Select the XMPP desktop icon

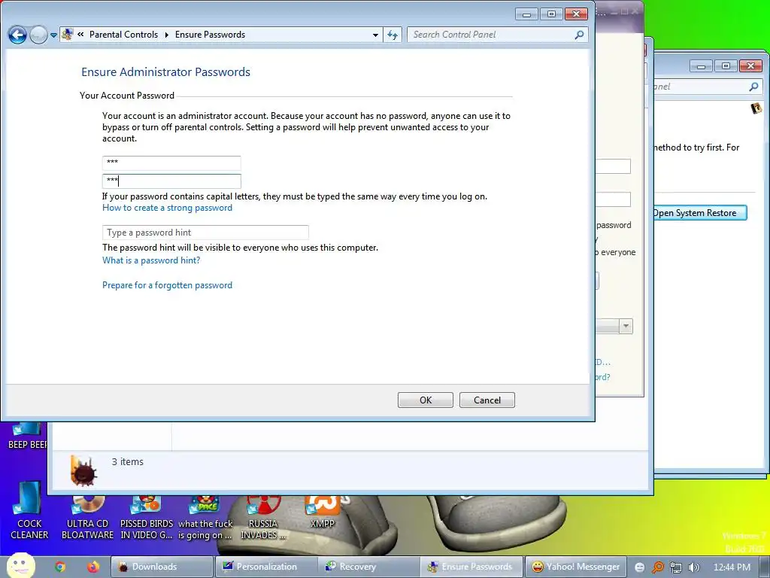click(x=322, y=513)
